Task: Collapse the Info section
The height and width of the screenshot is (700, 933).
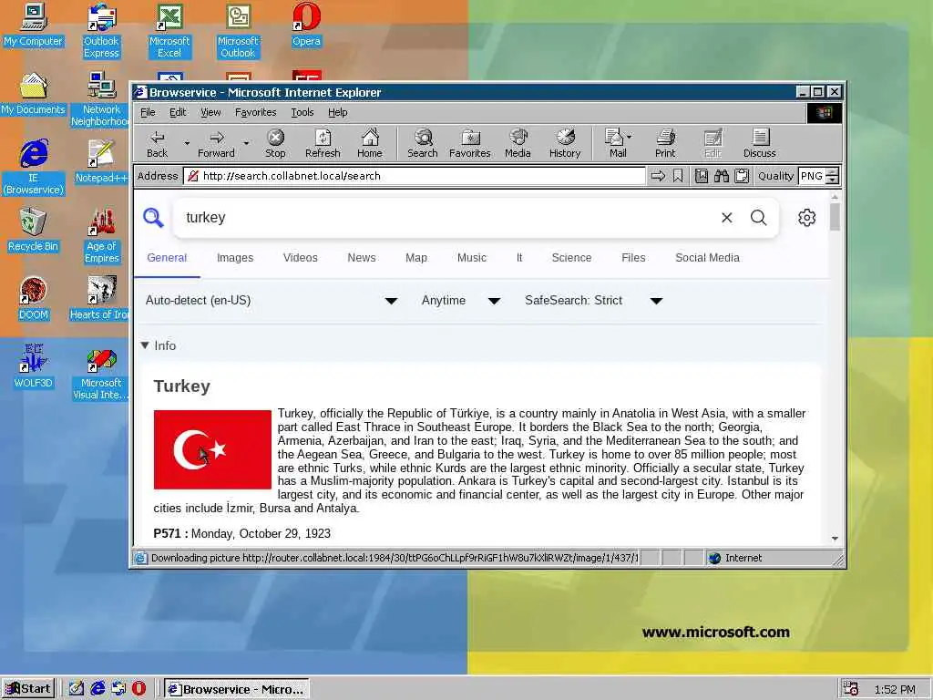Action: [x=159, y=345]
